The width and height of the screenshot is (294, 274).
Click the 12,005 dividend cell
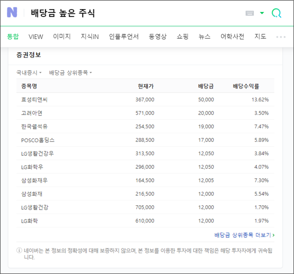pos(206,180)
